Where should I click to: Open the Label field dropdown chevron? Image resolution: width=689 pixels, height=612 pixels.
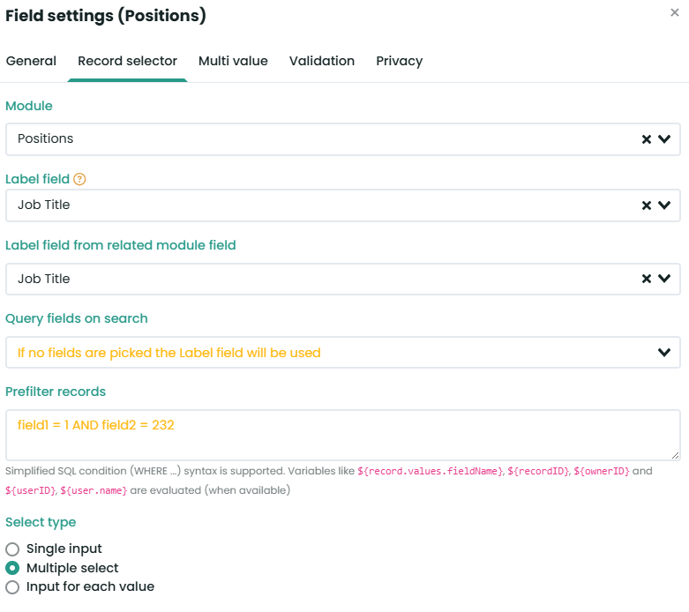[x=664, y=205]
